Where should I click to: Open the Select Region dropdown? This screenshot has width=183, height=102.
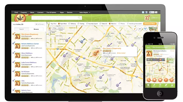click(x=85, y=12)
